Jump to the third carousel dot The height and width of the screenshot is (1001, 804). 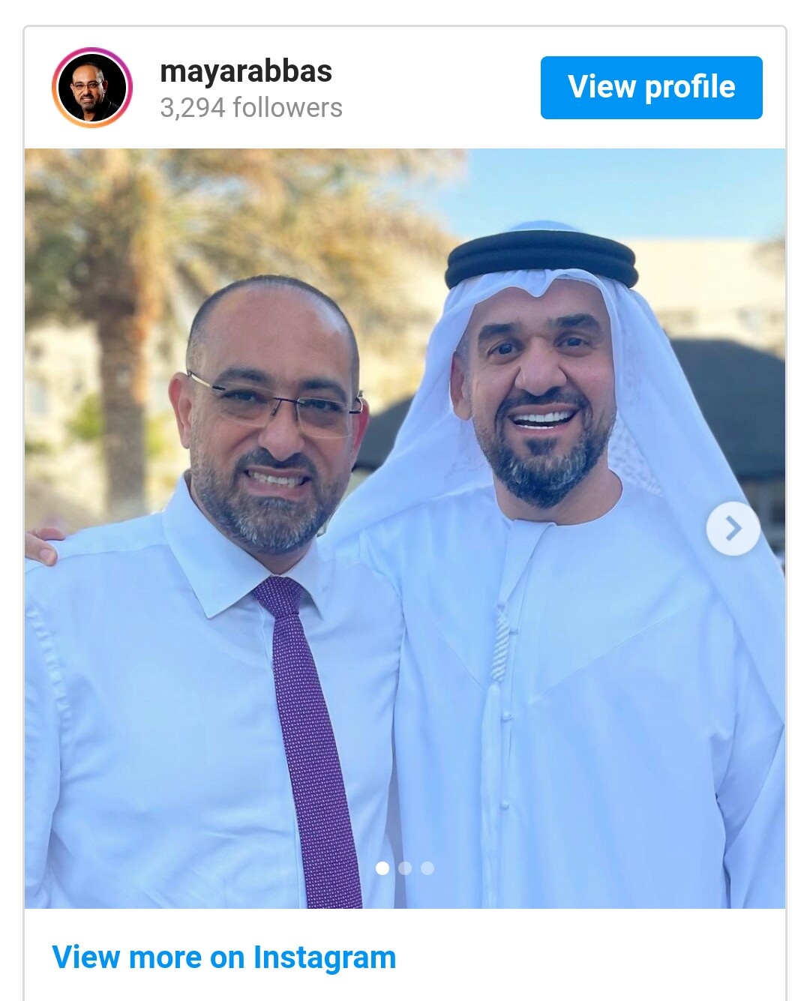(427, 868)
